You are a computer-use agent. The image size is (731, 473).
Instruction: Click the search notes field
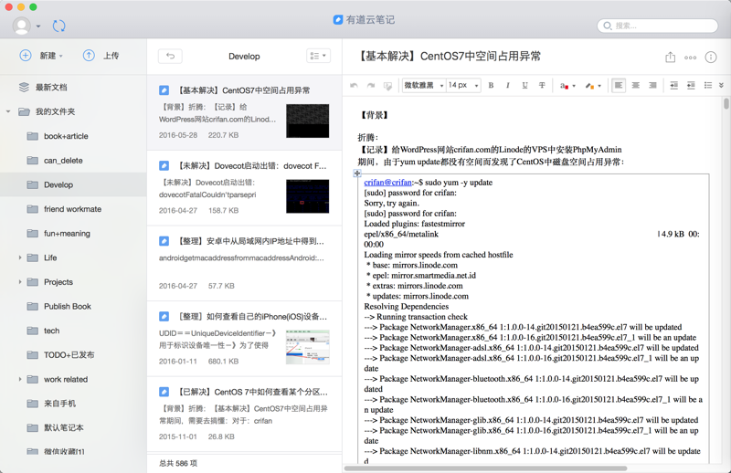pos(657,26)
